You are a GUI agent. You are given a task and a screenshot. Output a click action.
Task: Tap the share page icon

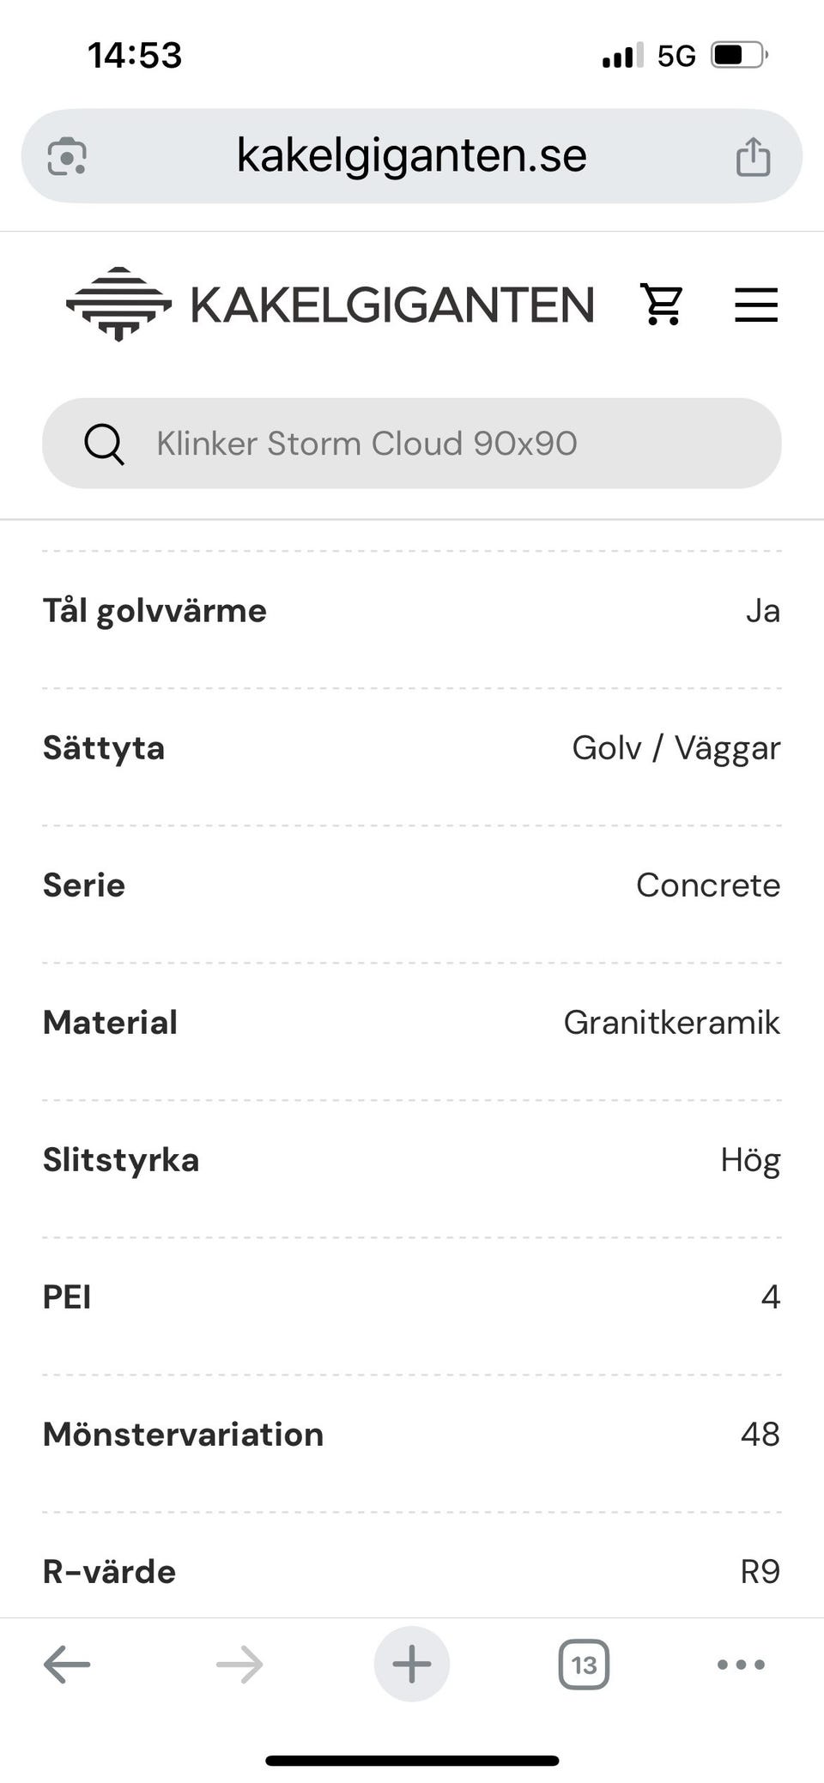(753, 157)
